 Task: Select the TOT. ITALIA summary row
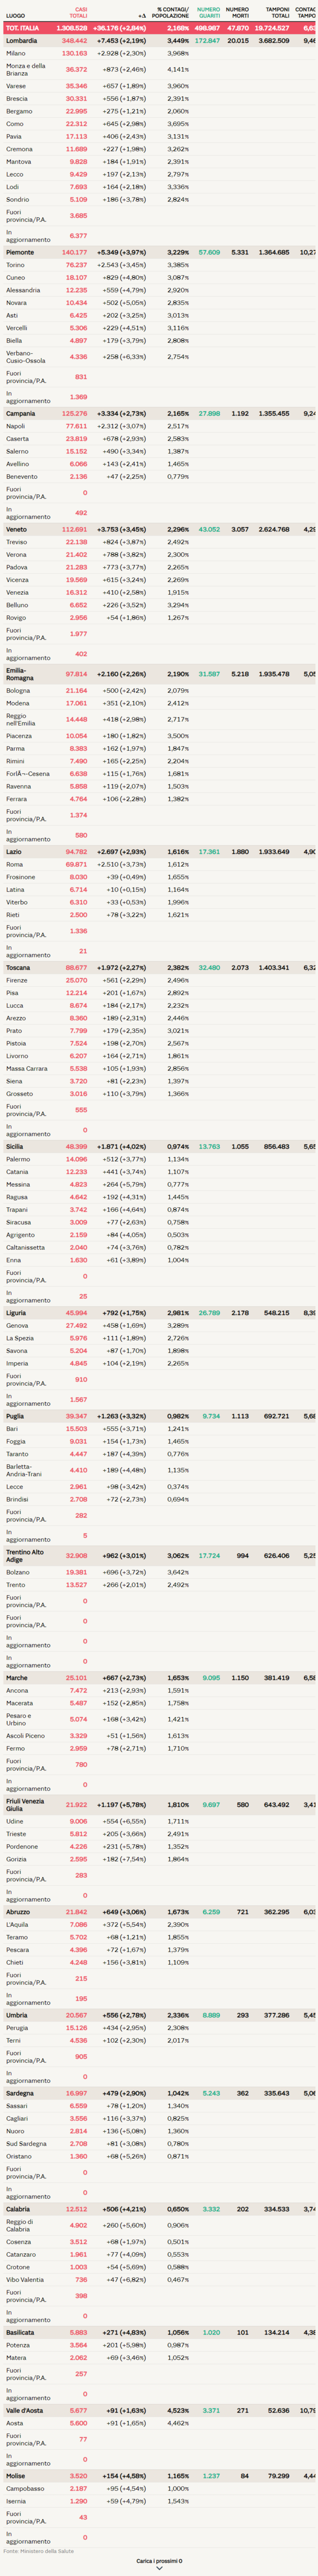coord(159,28)
